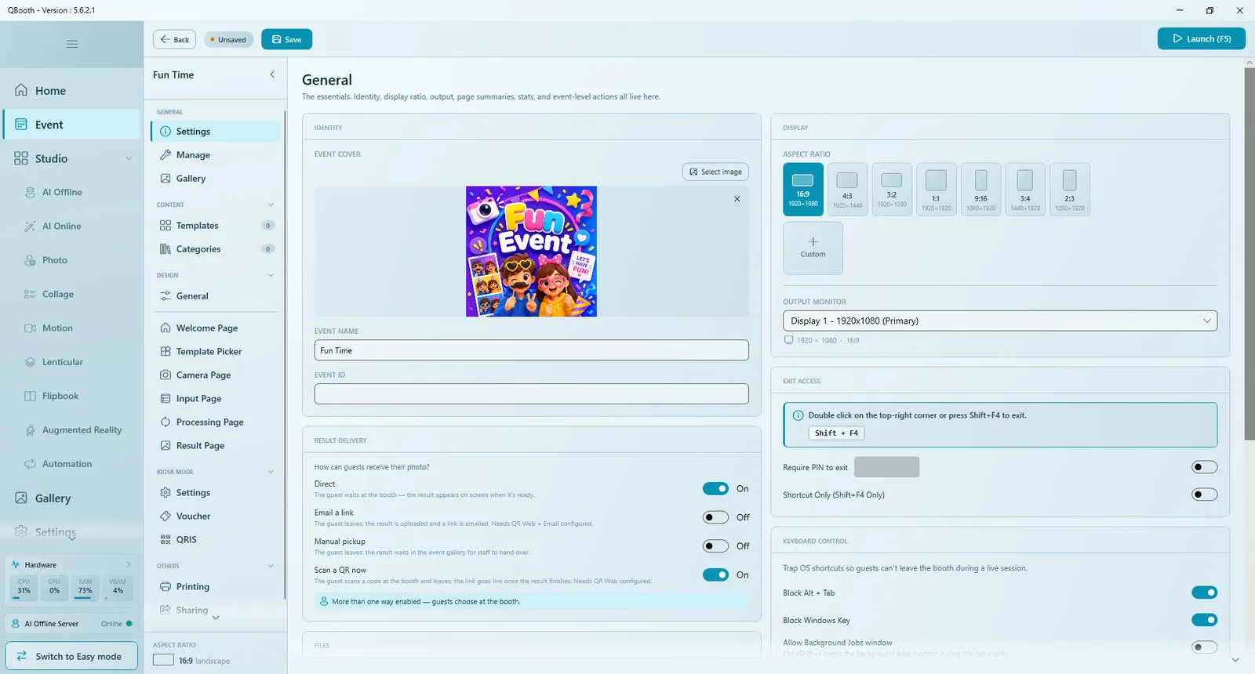Toggle Block Windows Key switch
1255x674 pixels.
(x=1204, y=620)
